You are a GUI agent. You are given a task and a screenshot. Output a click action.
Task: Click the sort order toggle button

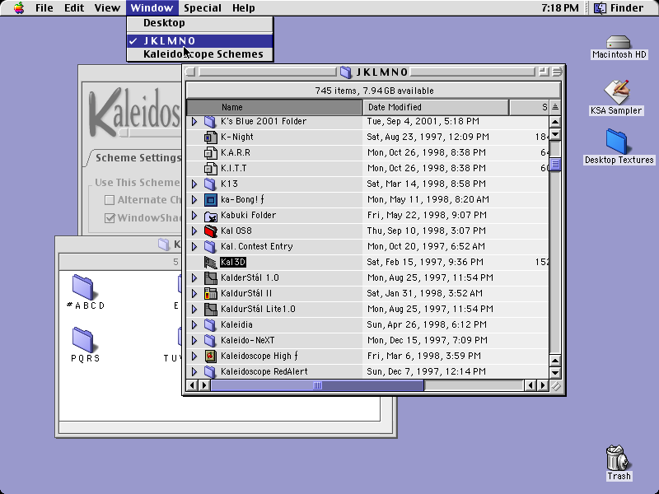coord(554,107)
